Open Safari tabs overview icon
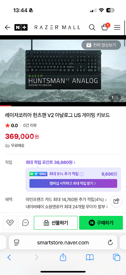The width and height of the screenshot is (126, 275). pyautogui.click(x=117, y=258)
